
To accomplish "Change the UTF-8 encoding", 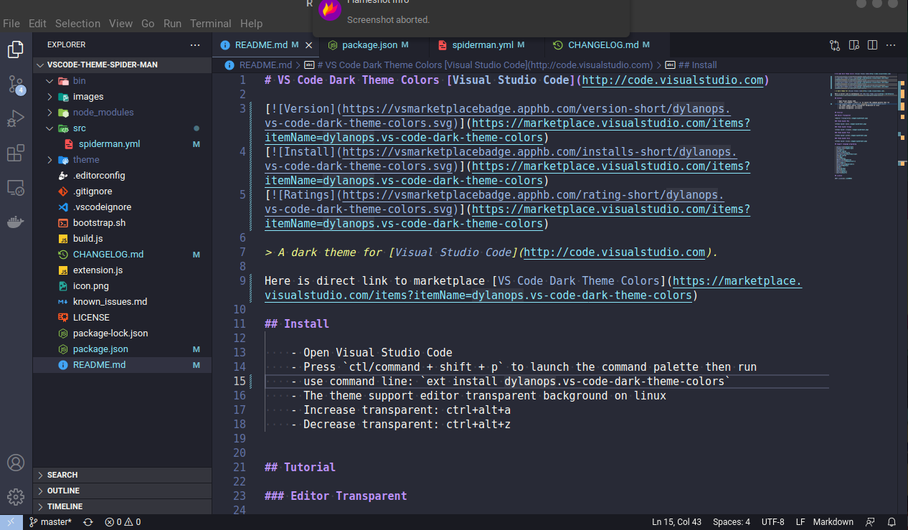I will pos(773,522).
